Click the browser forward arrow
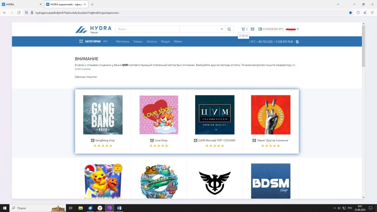 coord(12,13)
